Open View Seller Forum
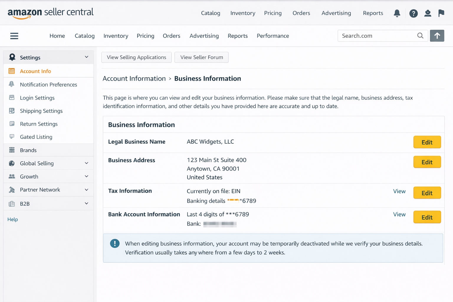 pyautogui.click(x=201, y=57)
